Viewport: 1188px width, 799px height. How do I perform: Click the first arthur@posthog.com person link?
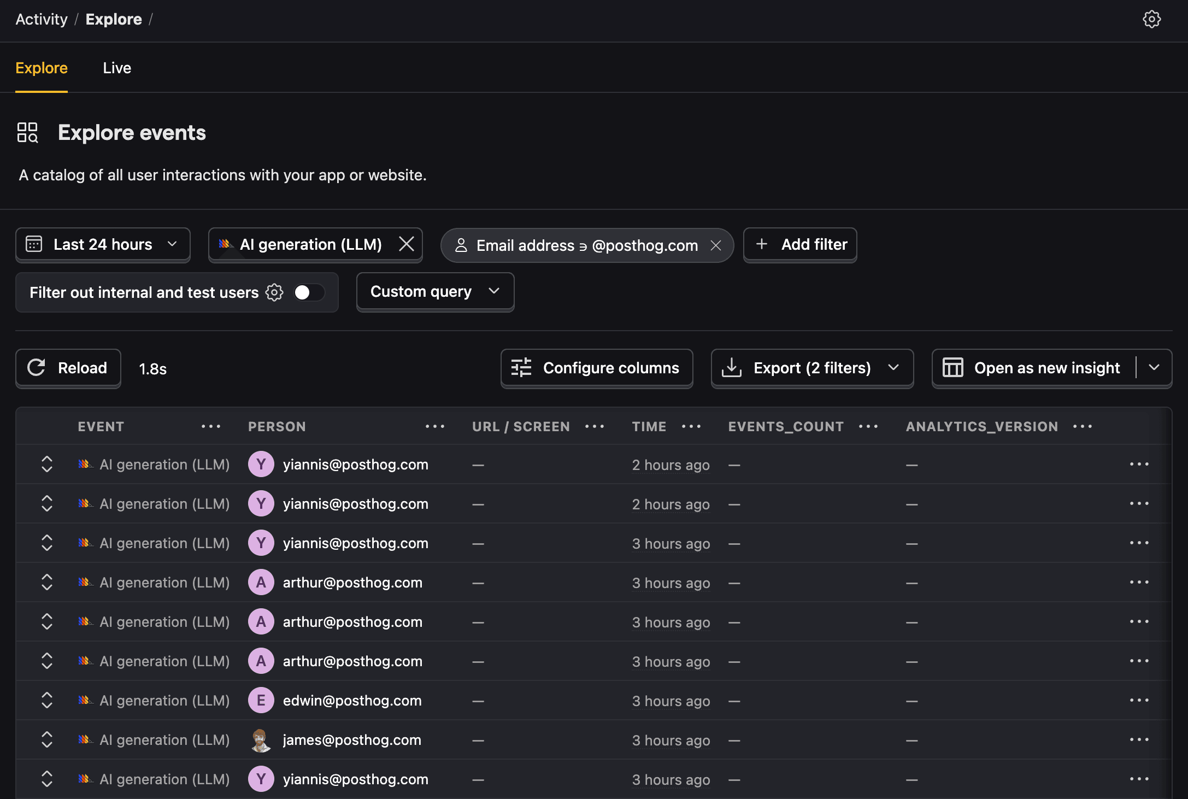pyautogui.click(x=352, y=583)
